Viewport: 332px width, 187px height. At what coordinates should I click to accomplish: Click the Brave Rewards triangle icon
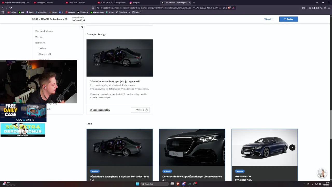[x=233, y=8]
